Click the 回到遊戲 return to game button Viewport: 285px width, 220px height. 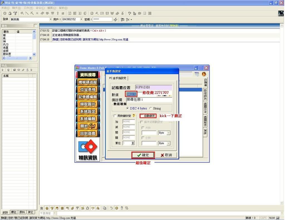coord(88,133)
